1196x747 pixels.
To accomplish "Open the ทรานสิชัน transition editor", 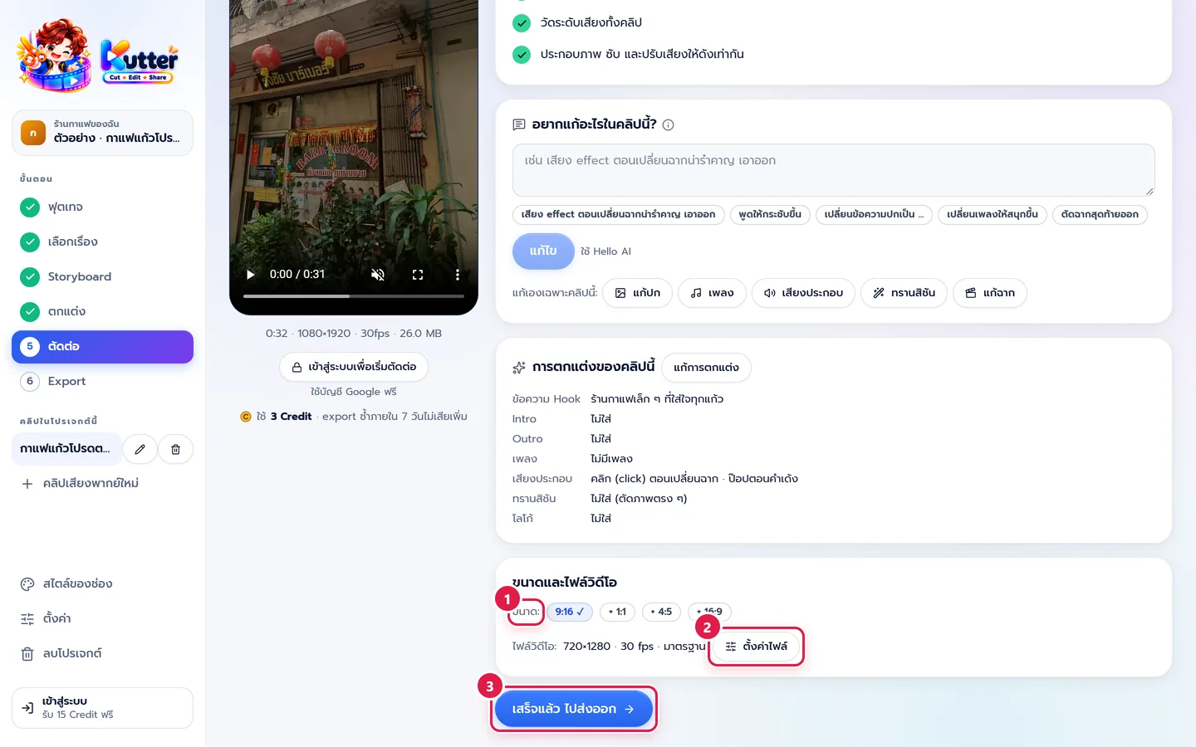I will 904,293.
